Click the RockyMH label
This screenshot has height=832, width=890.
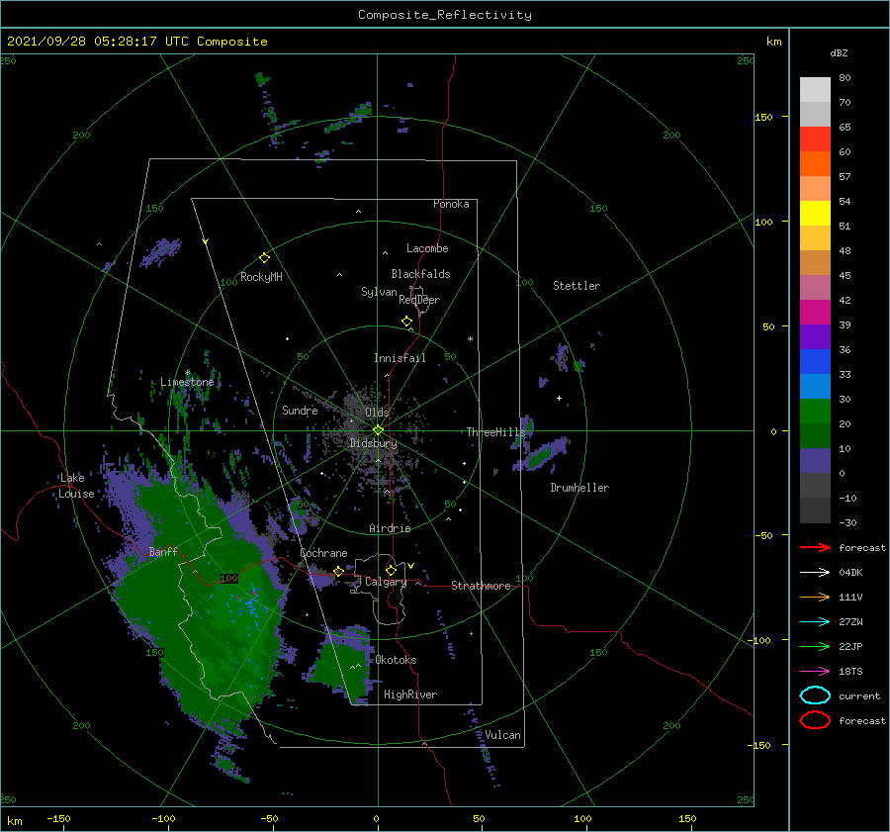(261, 277)
